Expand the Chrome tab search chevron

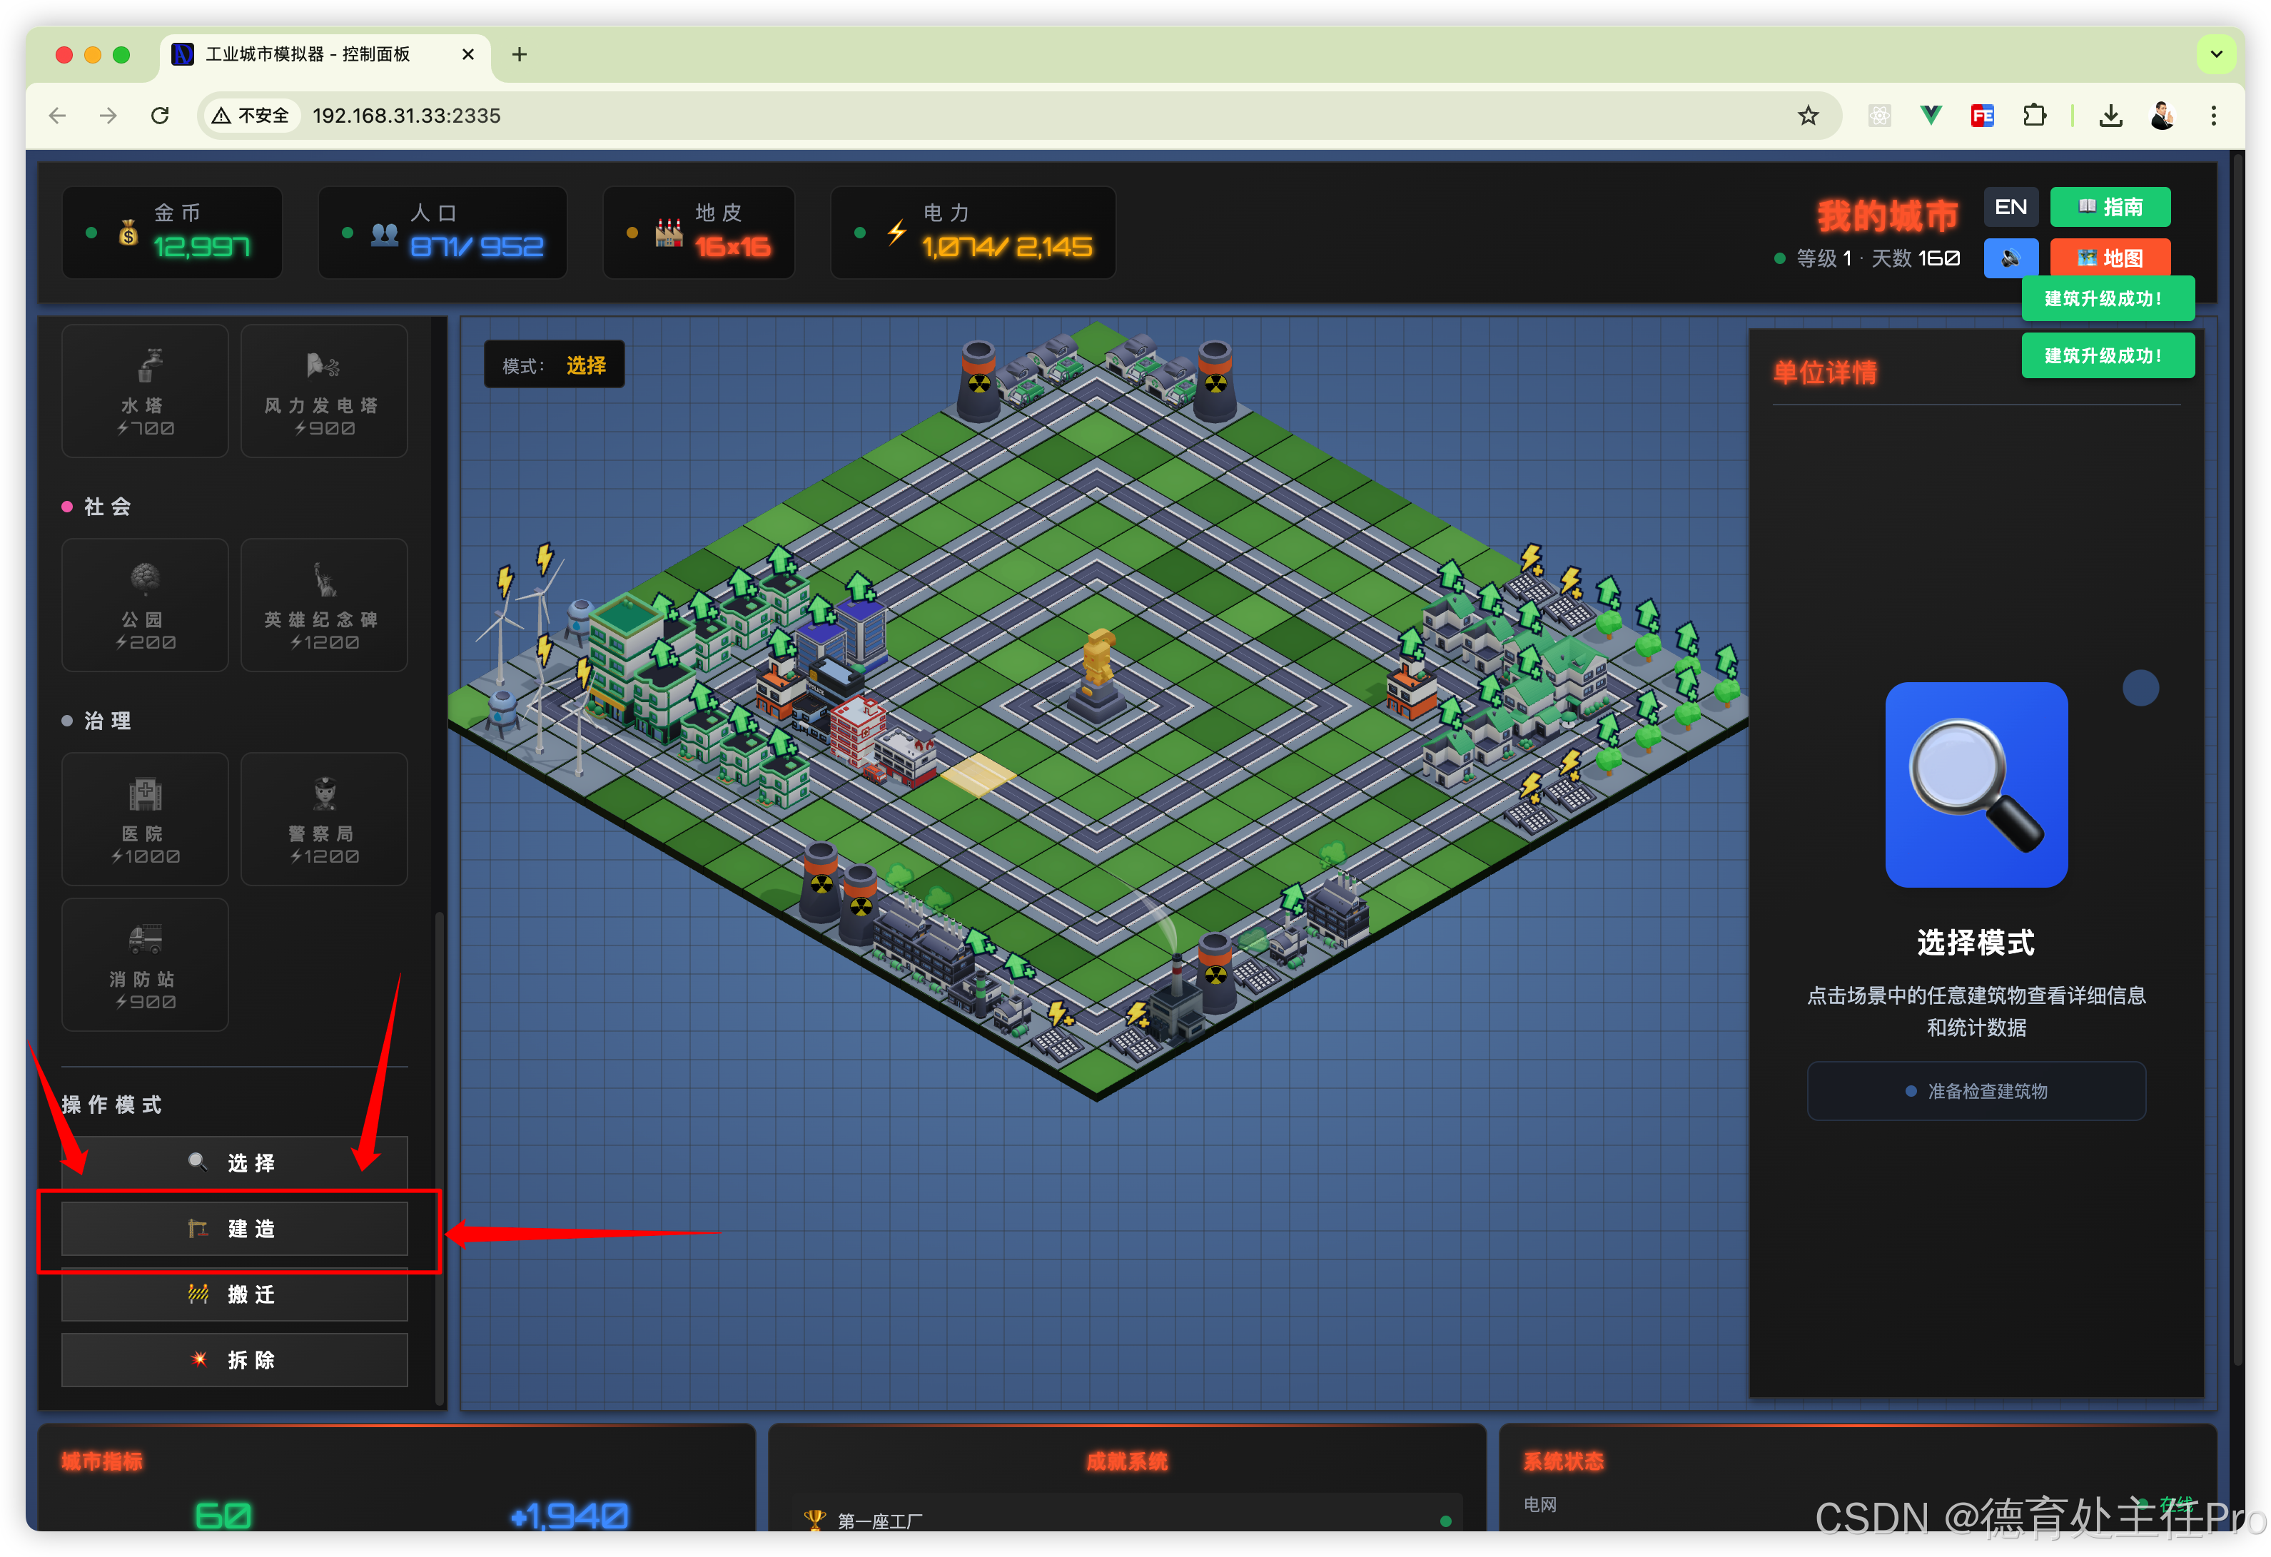[x=2216, y=55]
